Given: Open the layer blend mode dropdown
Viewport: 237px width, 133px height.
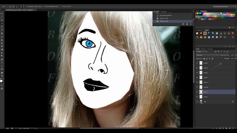Looking at the screenshot, I should 207,55.
